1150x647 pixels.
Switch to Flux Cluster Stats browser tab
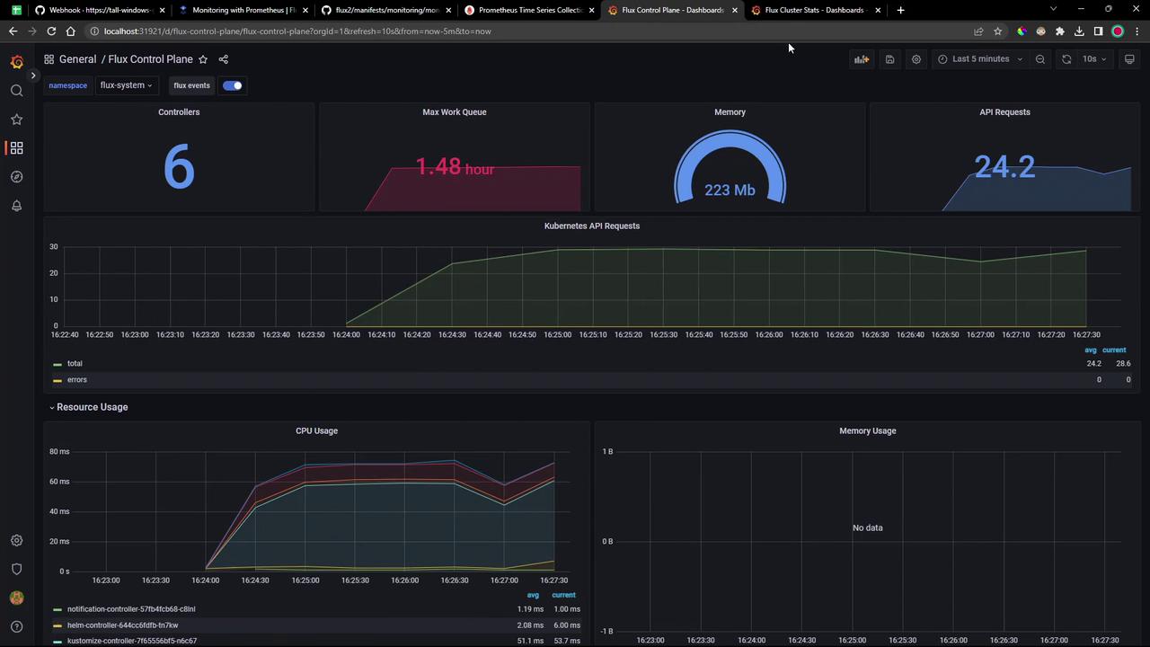click(813, 10)
